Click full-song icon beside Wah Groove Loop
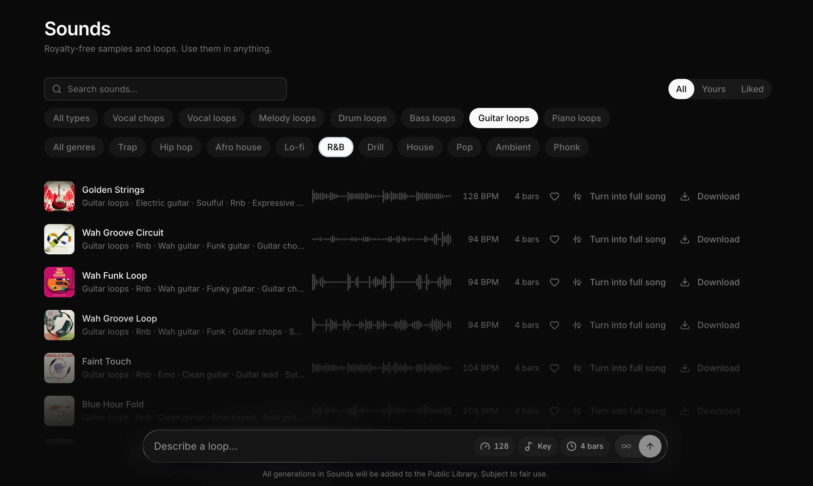This screenshot has height=486, width=813. coord(577,325)
